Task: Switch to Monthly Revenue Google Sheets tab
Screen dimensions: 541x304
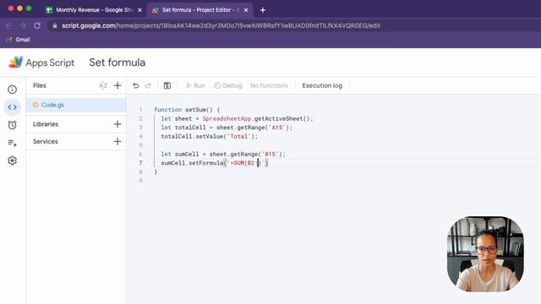Action: 94,10
